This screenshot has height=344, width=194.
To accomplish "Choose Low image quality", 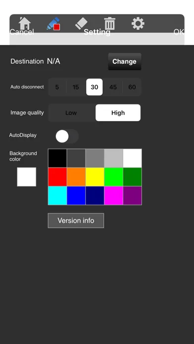I will pyautogui.click(x=71, y=113).
